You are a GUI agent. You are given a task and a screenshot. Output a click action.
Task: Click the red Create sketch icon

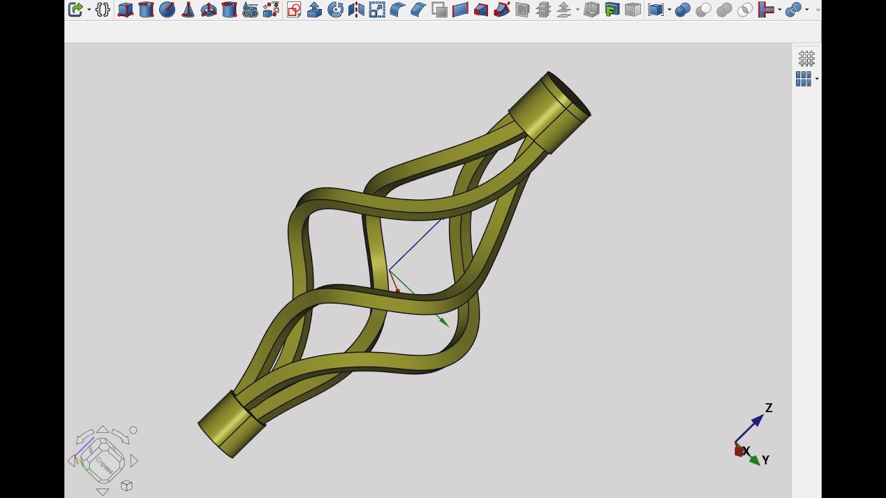point(294,10)
